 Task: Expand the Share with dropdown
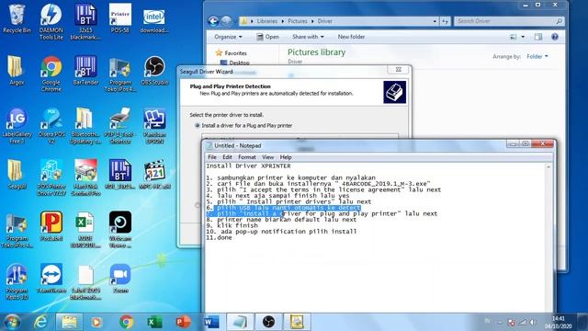click(x=308, y=37)
